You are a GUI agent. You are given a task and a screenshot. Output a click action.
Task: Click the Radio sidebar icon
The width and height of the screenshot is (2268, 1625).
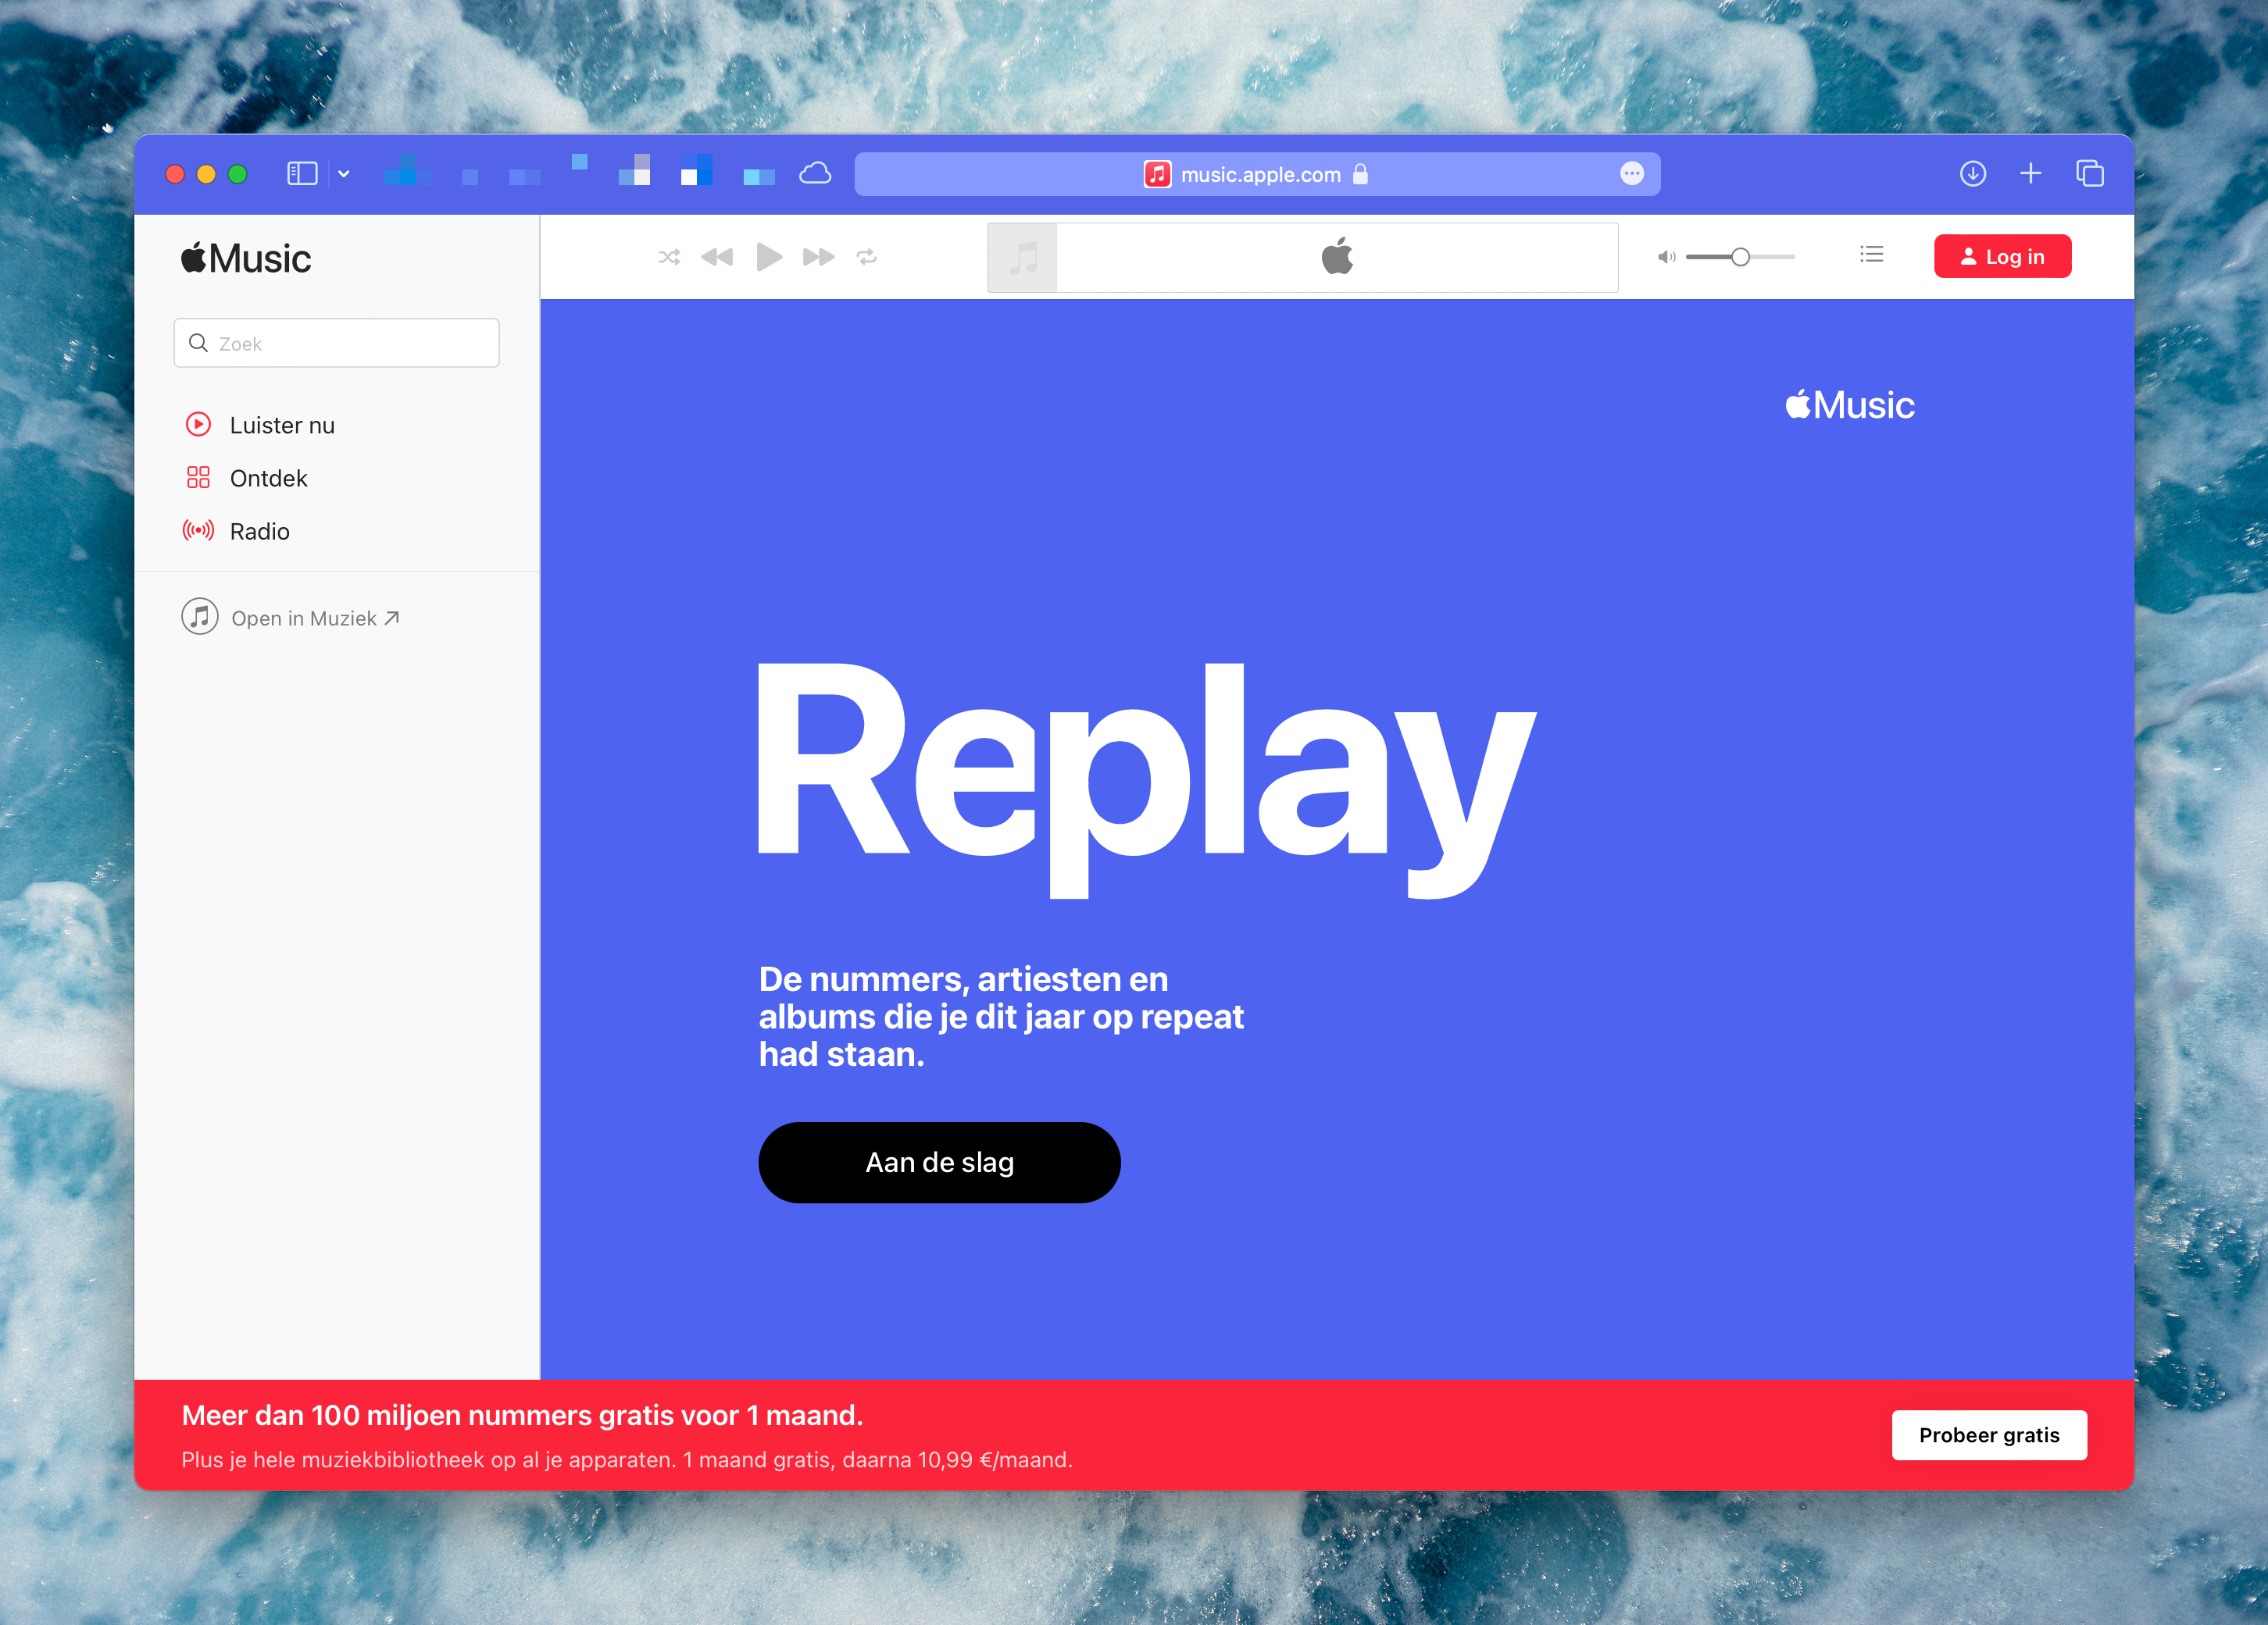tap(199, 531)
